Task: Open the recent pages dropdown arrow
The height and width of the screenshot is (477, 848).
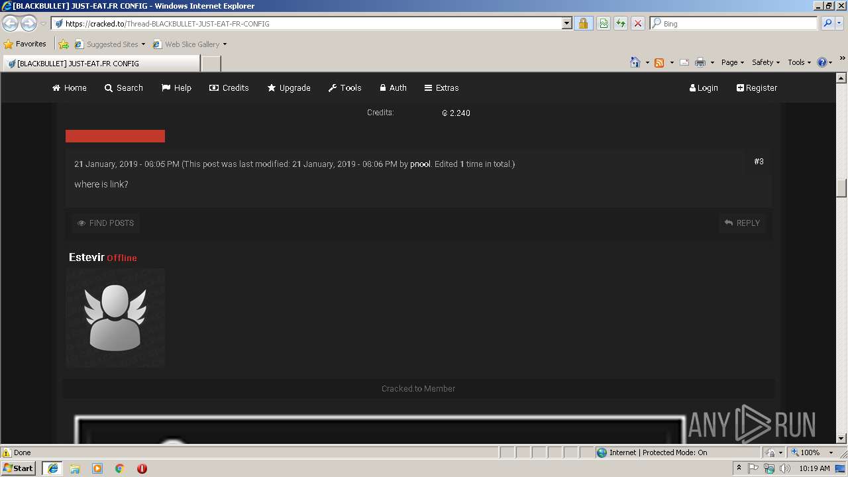Action: (x=43, y=24)
